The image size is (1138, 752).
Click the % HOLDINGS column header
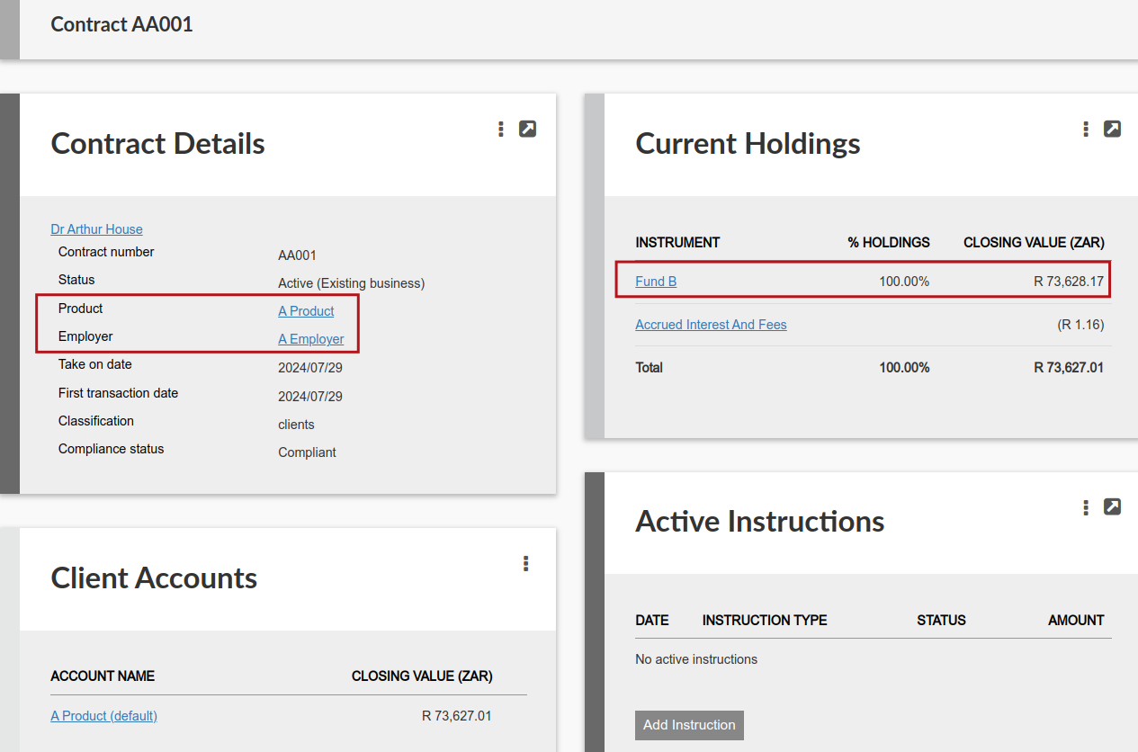[x=889, y=243]
